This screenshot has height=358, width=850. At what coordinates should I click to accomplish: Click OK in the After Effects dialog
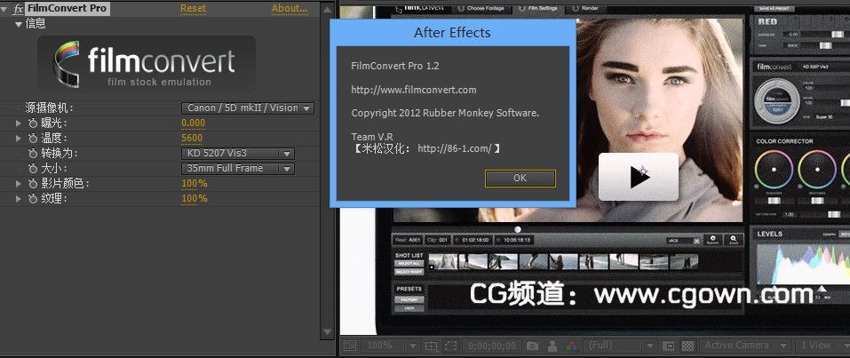click(520, 178)
